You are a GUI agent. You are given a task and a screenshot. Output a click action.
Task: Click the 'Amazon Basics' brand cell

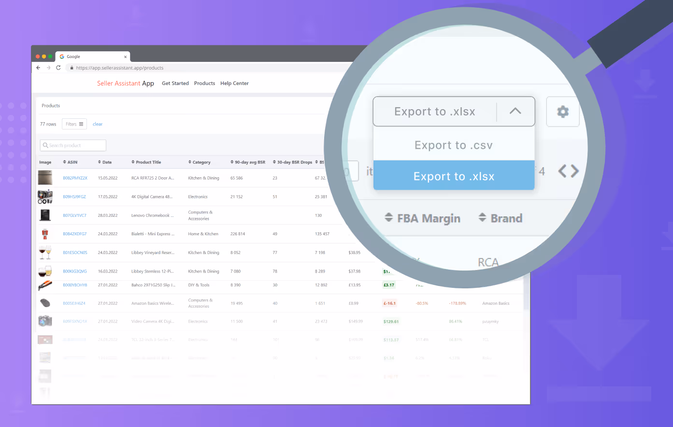coord(496,303)
